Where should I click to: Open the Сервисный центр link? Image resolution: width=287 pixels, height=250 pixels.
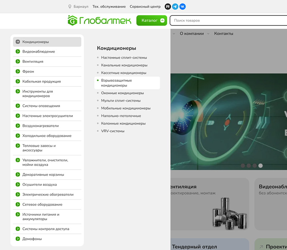coord(145,6)
